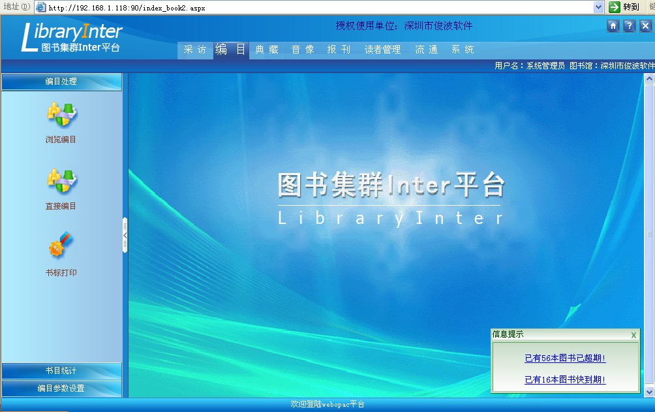Click inside the URL address input field
Image resolution: width=655 pixels, height=412 pixels.
tap(261, 7)
